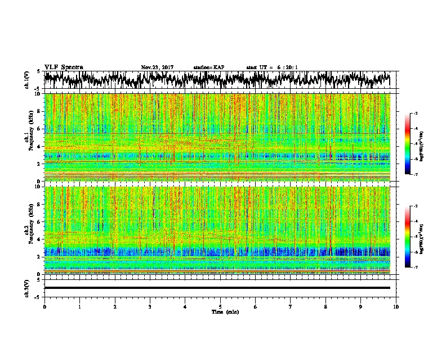Select the "Time (min)" axis title

pos(225,312)
